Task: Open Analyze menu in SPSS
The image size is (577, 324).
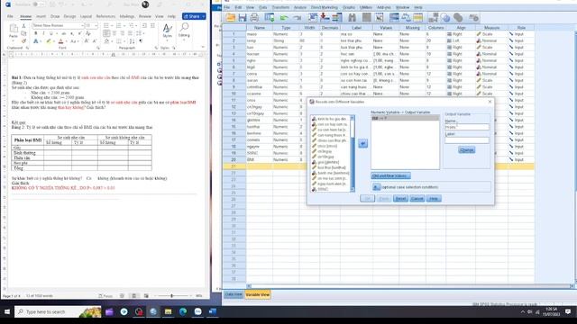Action: click(300, 7)
